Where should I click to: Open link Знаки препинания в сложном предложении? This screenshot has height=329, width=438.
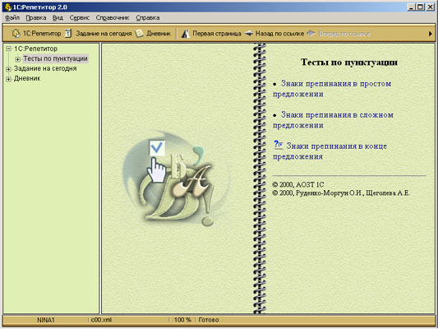coord(333,120)
